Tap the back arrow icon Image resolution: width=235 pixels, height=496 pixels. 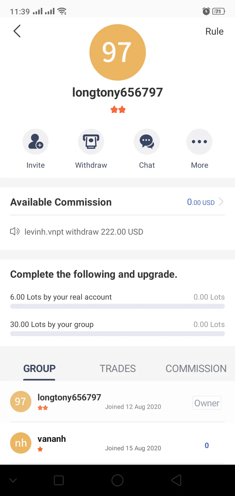click(x=17, y=31)
